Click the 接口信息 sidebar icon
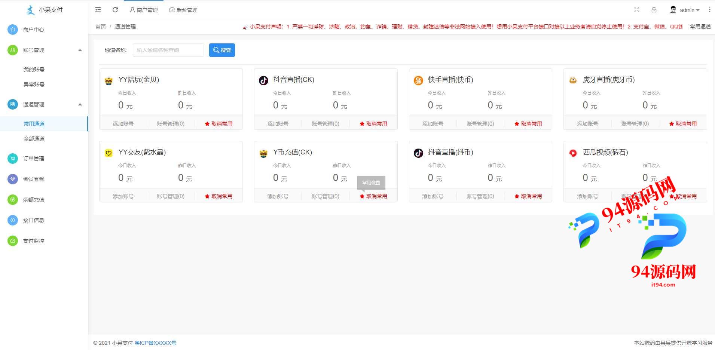 pyautogui.click(x=13, y=220)
